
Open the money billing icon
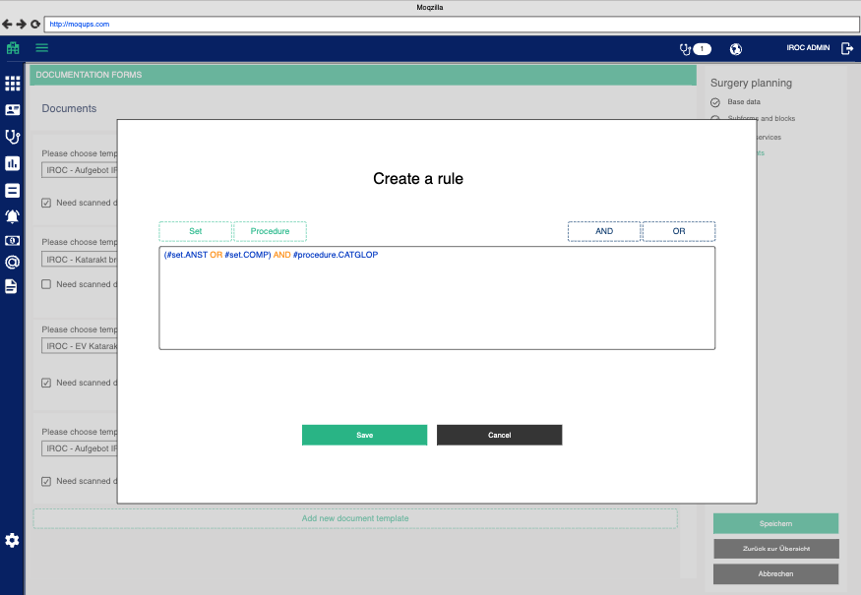[x=13, y=240]
